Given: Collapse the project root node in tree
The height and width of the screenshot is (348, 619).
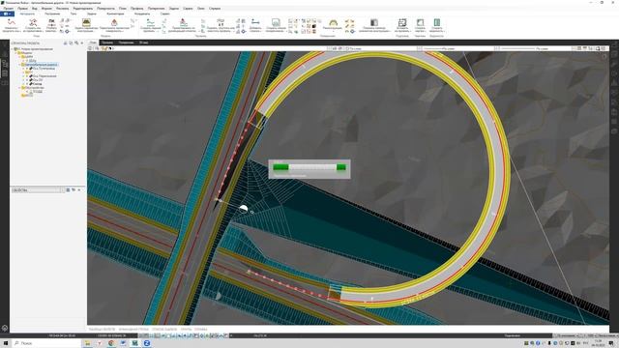Looking at the screenshot, I should (x=13, y=49).
